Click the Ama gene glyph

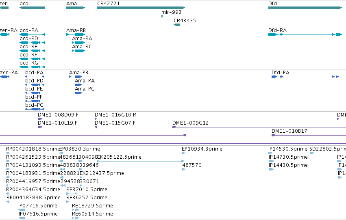[x=76, y=8]
